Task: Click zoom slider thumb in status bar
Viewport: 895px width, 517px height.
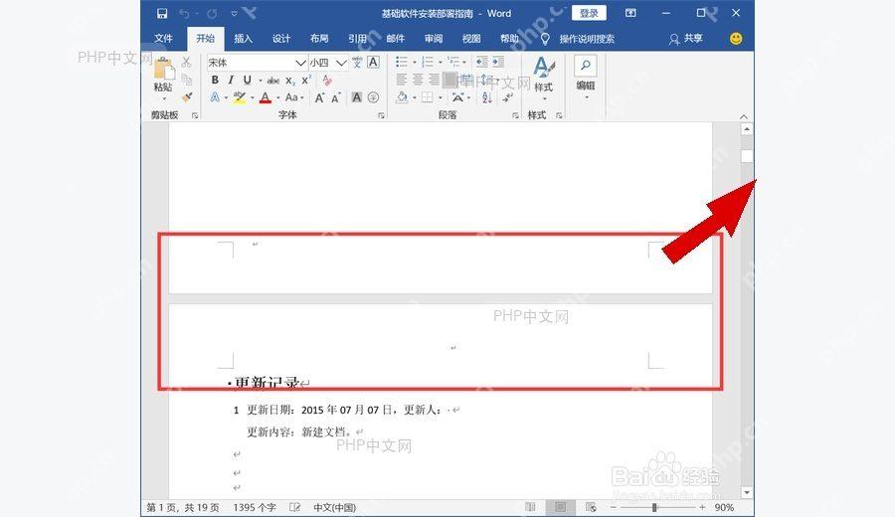Action: (654, 507)
